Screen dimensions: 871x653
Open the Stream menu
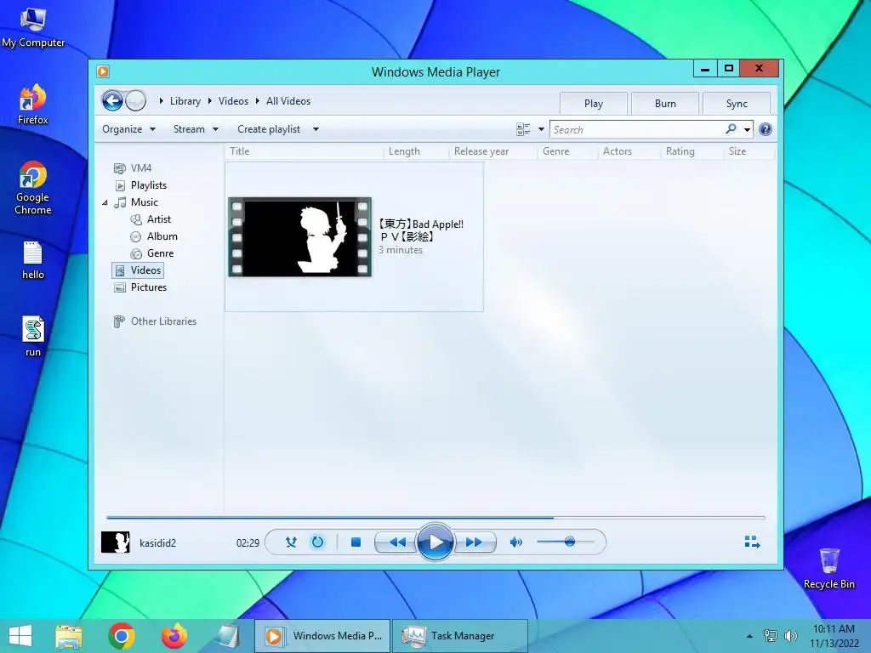tap(196, 129)
